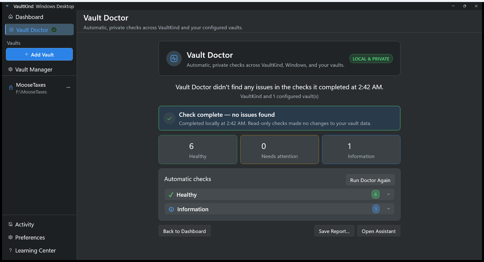This screenshot has width=484, height=262.
Task: Go to Dashboard in sidebar
Action: point(39,17)
